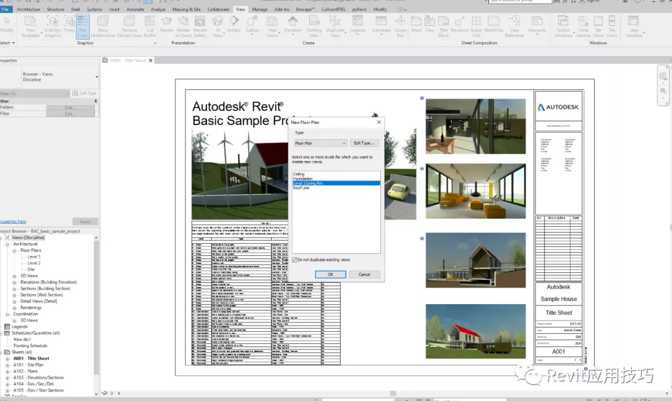Image resolution: width=672 pixels, height=401 pixels.
Task: Uncheck Do not duplicate existing views
Action: 294,260
